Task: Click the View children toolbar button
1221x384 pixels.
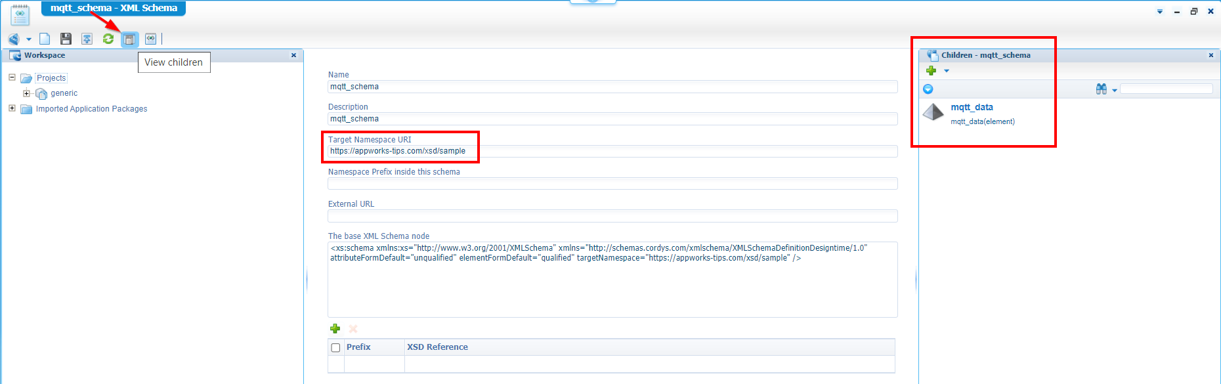Action: click(x=130, y=39)
